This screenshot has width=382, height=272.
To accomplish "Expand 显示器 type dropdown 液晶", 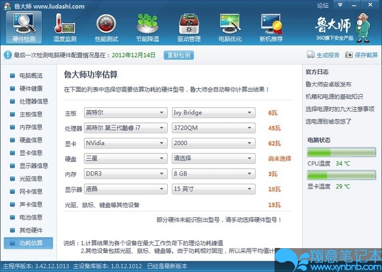I will [126, 189].
